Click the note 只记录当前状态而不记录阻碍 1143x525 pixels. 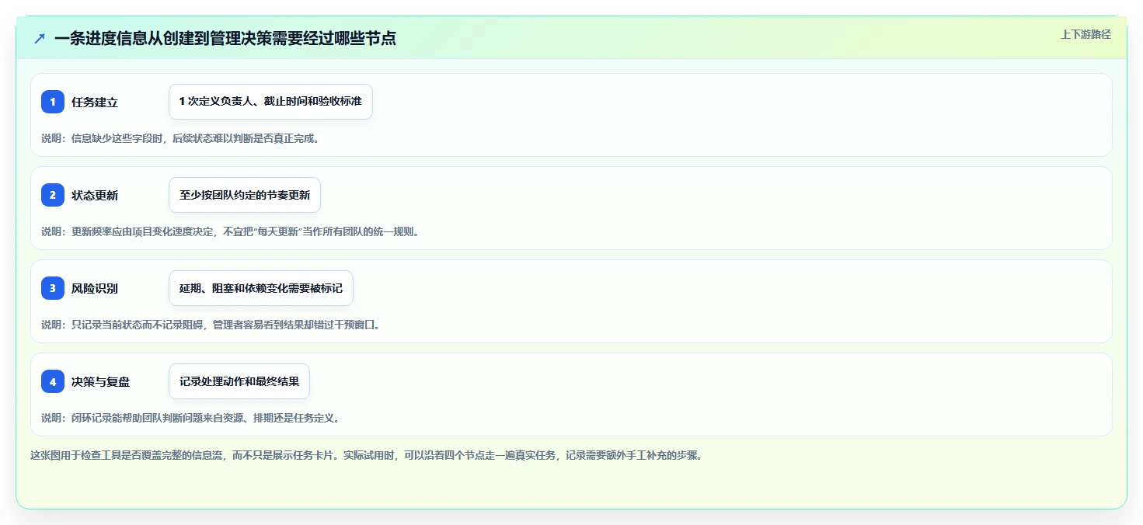[211, 325]
